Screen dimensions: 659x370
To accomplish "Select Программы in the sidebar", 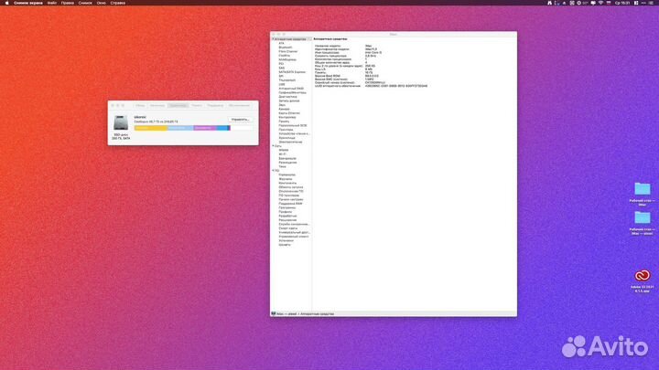I will tap(287, 207).
